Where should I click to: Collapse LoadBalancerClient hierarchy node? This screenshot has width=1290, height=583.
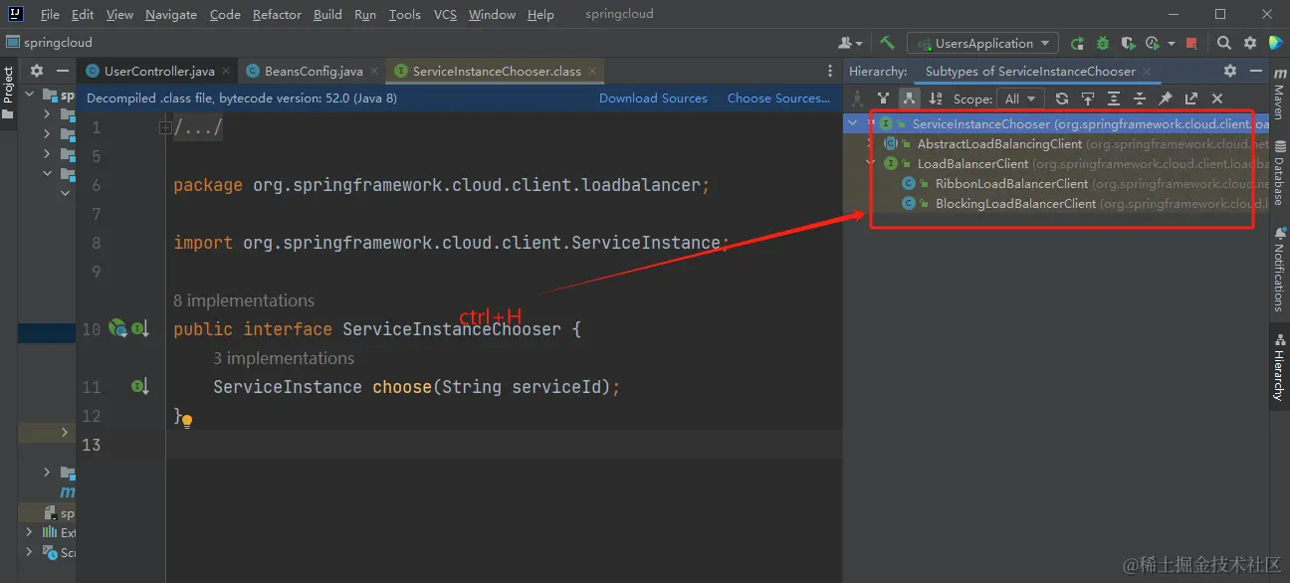(x=871, y=163)
